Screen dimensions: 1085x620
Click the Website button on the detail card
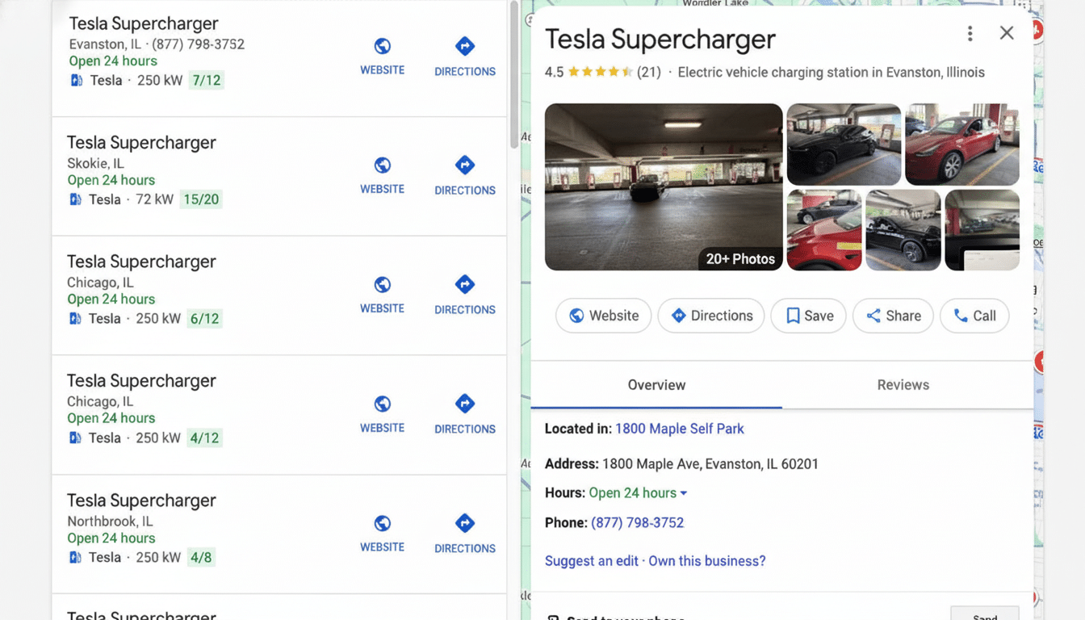(x=603, y=316)
